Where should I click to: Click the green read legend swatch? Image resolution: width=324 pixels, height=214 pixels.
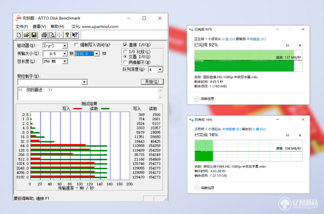(105, 109)
